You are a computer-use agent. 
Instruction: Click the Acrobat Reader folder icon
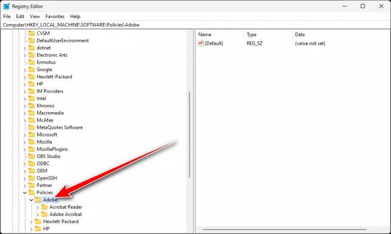tap(44, 207)
